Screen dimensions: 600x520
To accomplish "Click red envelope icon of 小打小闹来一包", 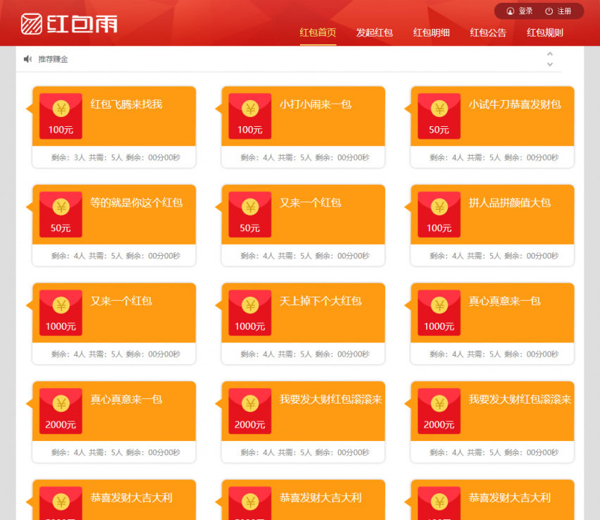I will [x=250, y=116].
